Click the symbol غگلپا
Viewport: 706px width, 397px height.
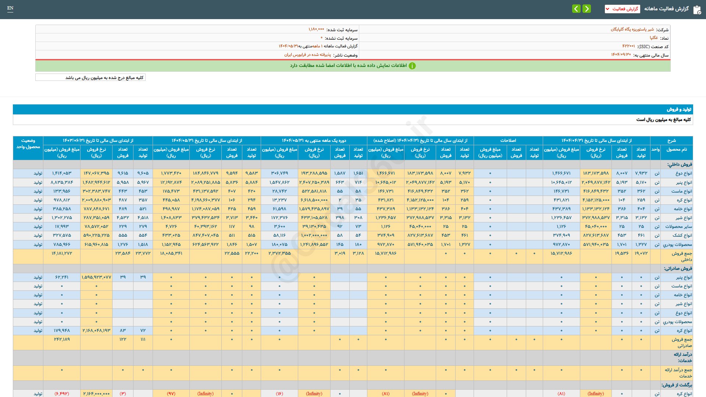coord(654,38)
